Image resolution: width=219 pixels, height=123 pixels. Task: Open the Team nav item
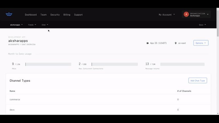[44, 15]
